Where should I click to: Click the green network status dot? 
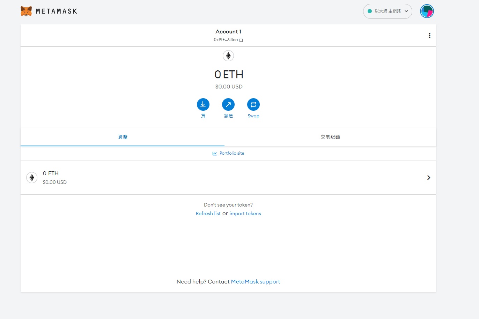[370, 11]
